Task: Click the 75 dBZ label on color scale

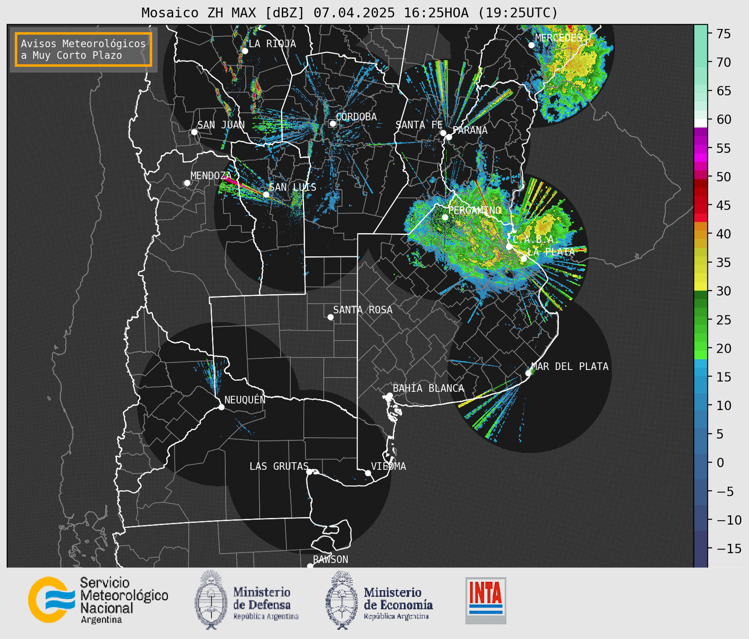Action: pos(725,34)
